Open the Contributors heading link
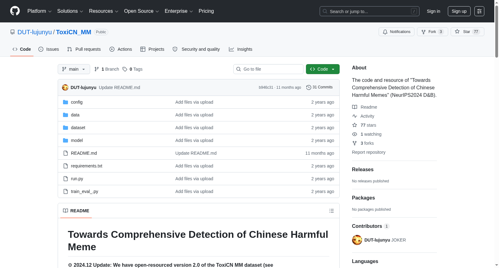Viewport: 499px width, 268px height. [371, 226]
